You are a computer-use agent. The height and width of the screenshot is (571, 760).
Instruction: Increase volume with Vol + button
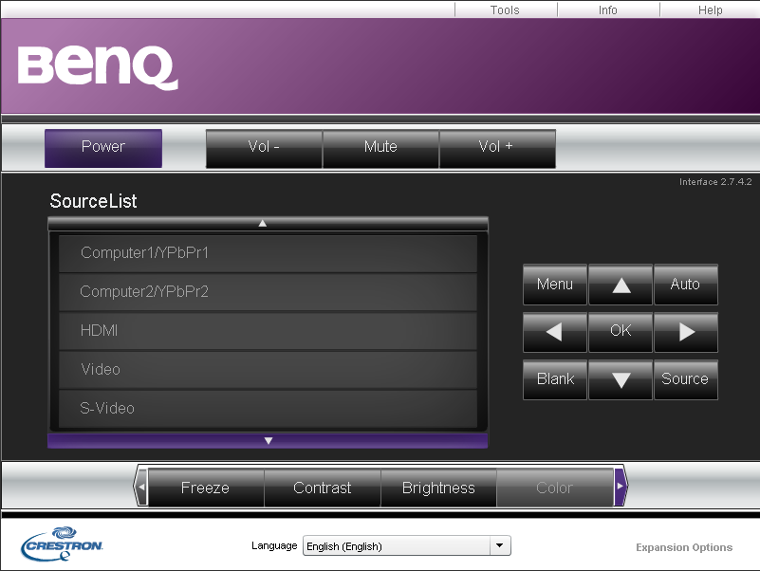click(497, 148)
